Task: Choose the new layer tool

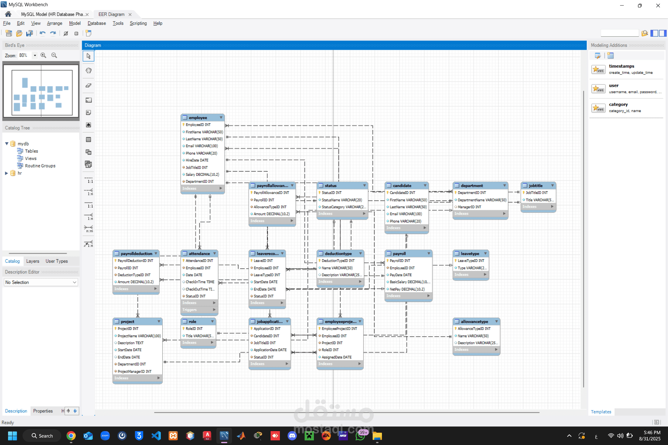Action: coord(88,100)
